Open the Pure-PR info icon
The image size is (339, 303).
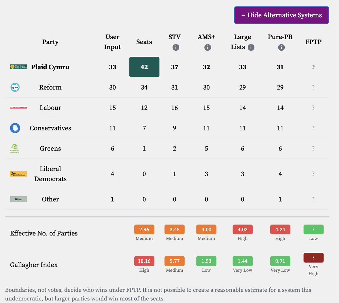coord(281,47)
